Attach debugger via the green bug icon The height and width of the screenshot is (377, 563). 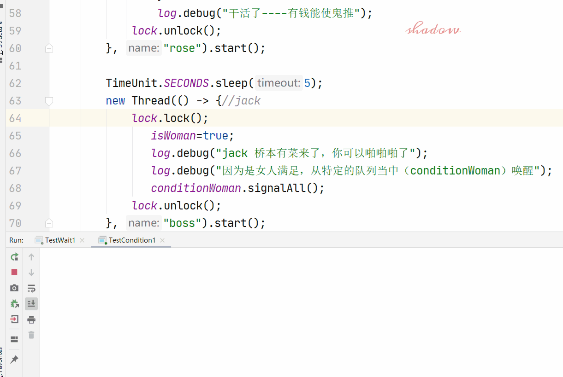(14, 304)
